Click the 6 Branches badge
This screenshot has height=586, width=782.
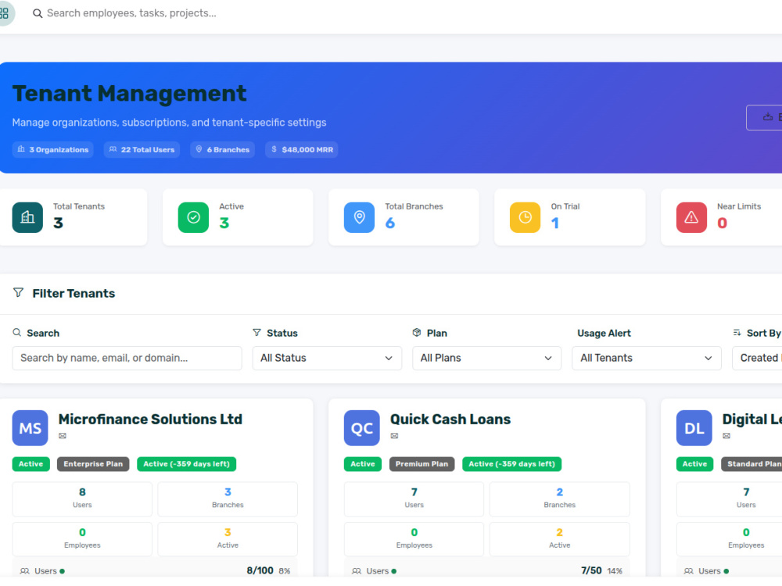(222, 149)
